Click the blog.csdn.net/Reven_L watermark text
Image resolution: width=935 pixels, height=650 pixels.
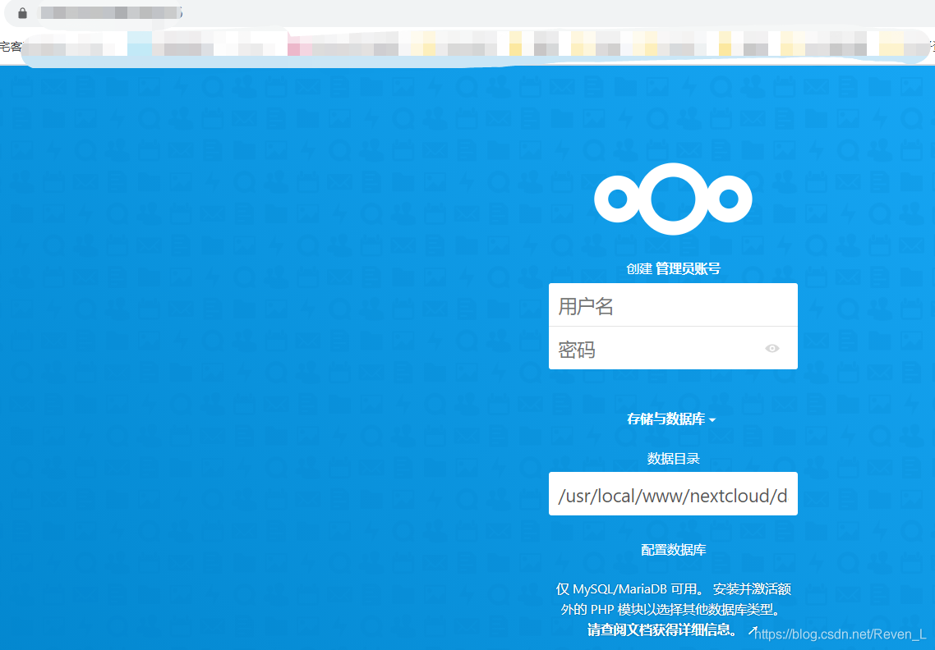tap(840, 634)
